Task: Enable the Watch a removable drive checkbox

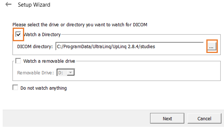Action: pyautogui.click(x=18, y=61)
